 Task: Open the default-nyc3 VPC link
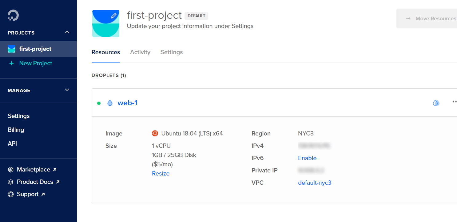coord(315,183)
